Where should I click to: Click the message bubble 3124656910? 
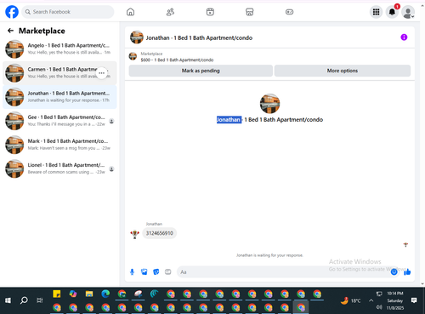pyautogui.click(x=159, y=233)
